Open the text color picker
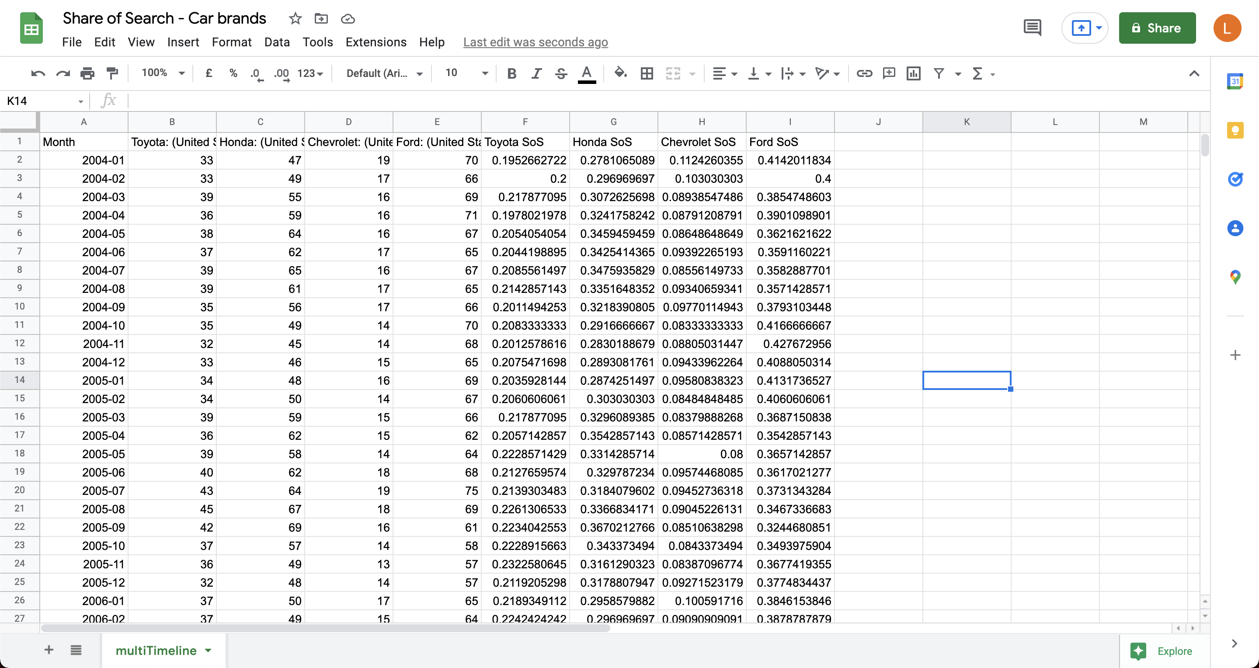 587,74
